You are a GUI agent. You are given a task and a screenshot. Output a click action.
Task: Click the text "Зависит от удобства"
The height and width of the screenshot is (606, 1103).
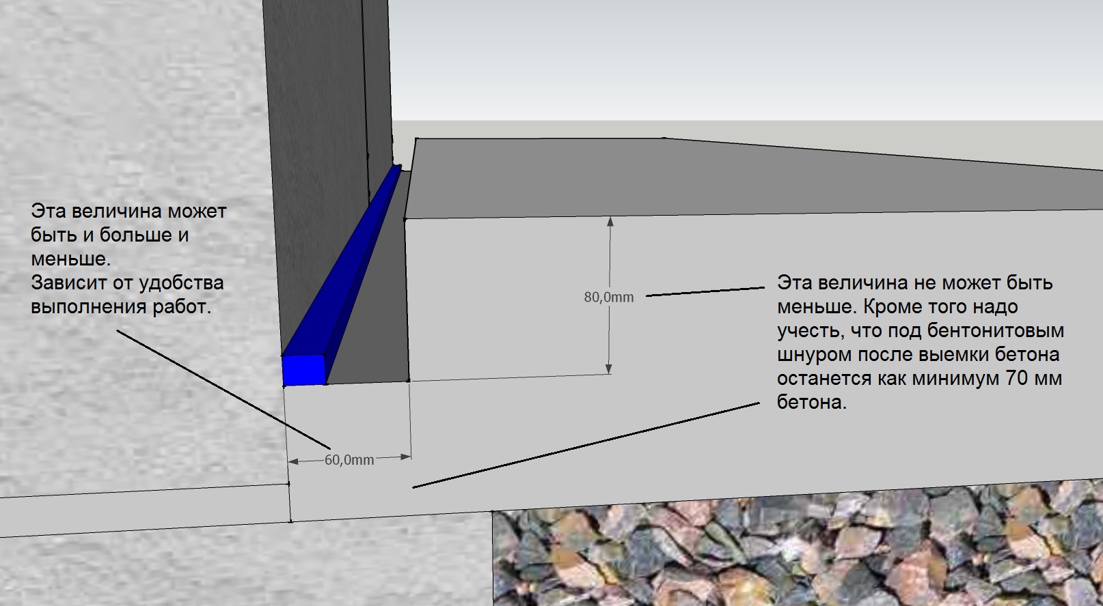127,283
